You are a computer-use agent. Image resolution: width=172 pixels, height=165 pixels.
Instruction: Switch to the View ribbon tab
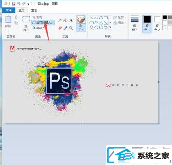(34, 10)
